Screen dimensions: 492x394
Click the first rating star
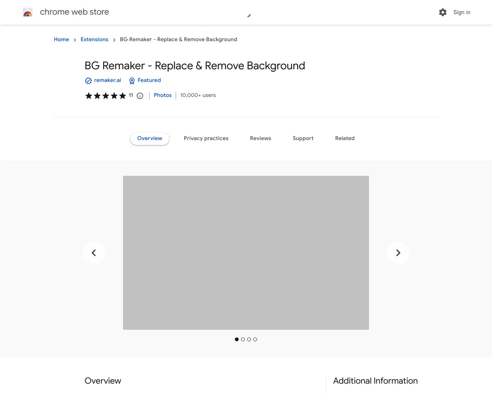pyautogui.click(x=89, y=95)
